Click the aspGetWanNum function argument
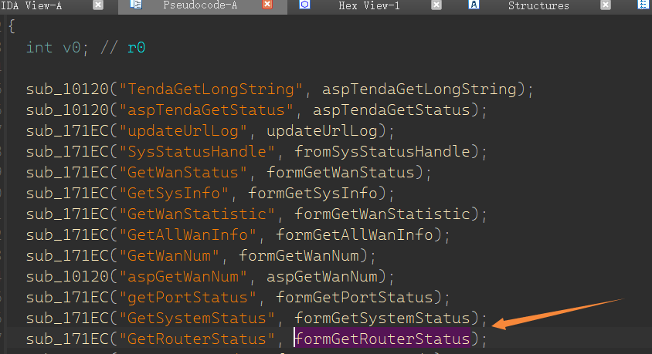 (x=321, y=276)
